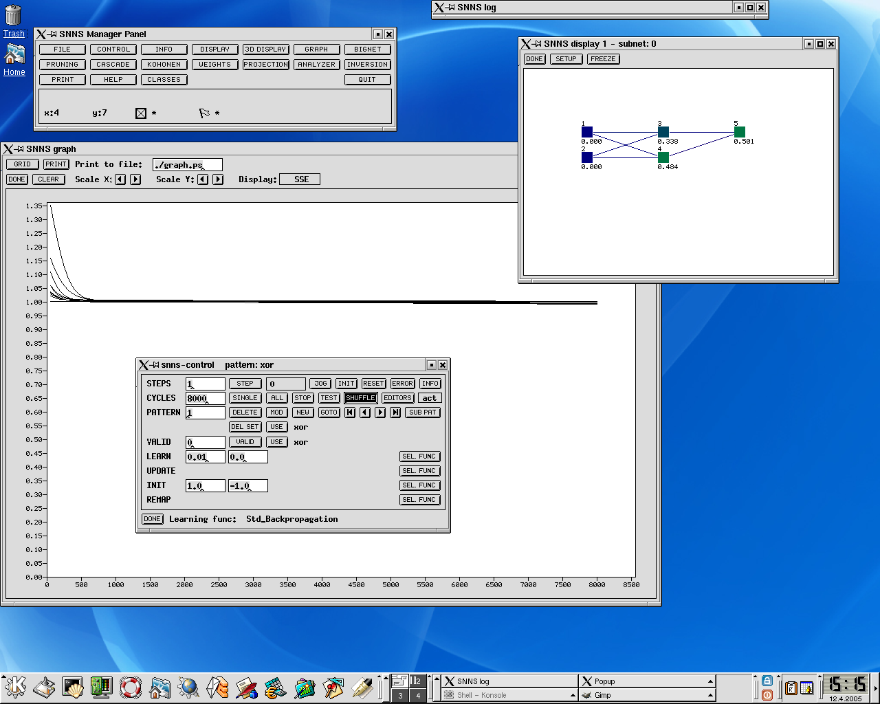This screenshot has width=880, height=704.
Task: Go to previous pattern in snns-control
Action: point(365,412)
